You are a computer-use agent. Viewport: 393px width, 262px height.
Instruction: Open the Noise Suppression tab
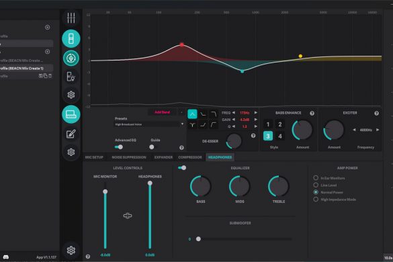[129, 157]
